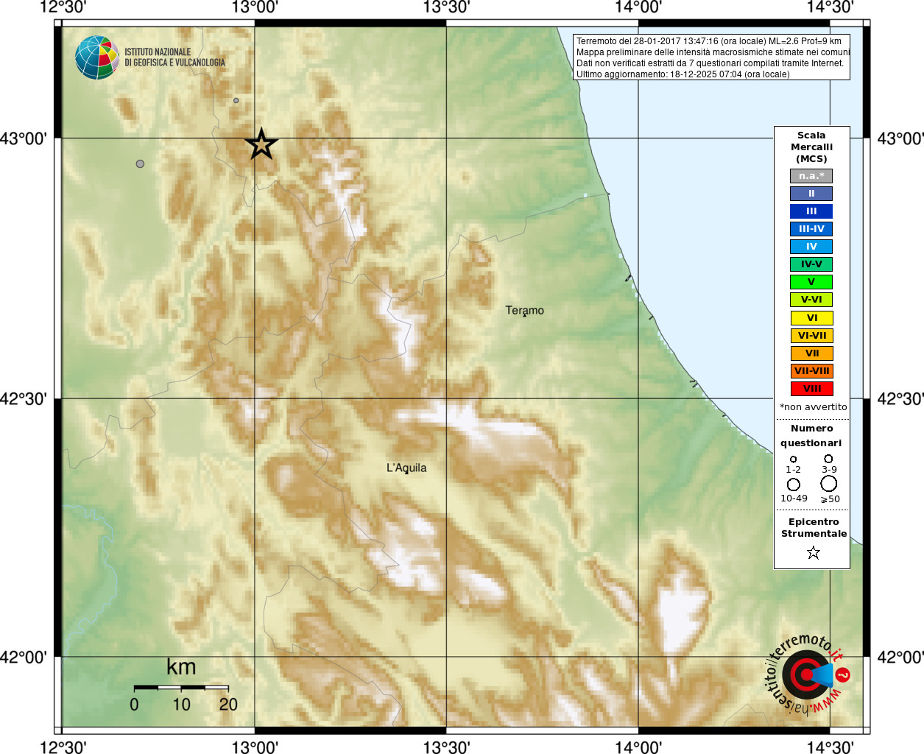Click the 'Dati non verificati' info line
This screenshot has width=924, height=754.
[710, 63]
